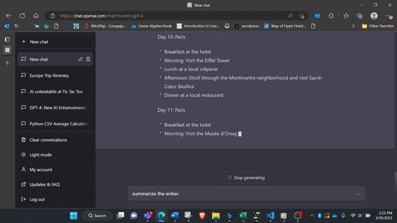Open Linear Algebra book bookmark

[151, 26]
